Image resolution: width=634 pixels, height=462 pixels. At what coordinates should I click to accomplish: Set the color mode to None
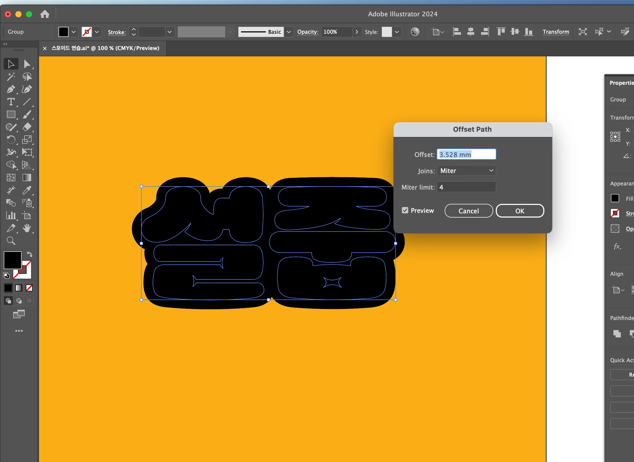(29, 288)
